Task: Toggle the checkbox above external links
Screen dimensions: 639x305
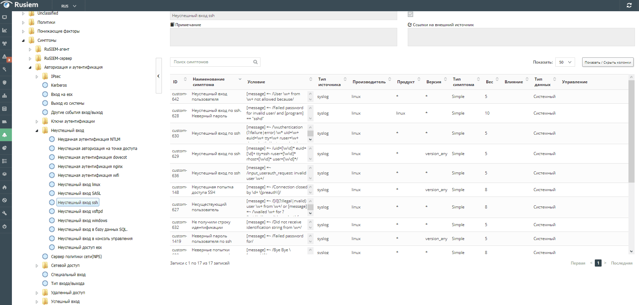Action: coord(410,14)
